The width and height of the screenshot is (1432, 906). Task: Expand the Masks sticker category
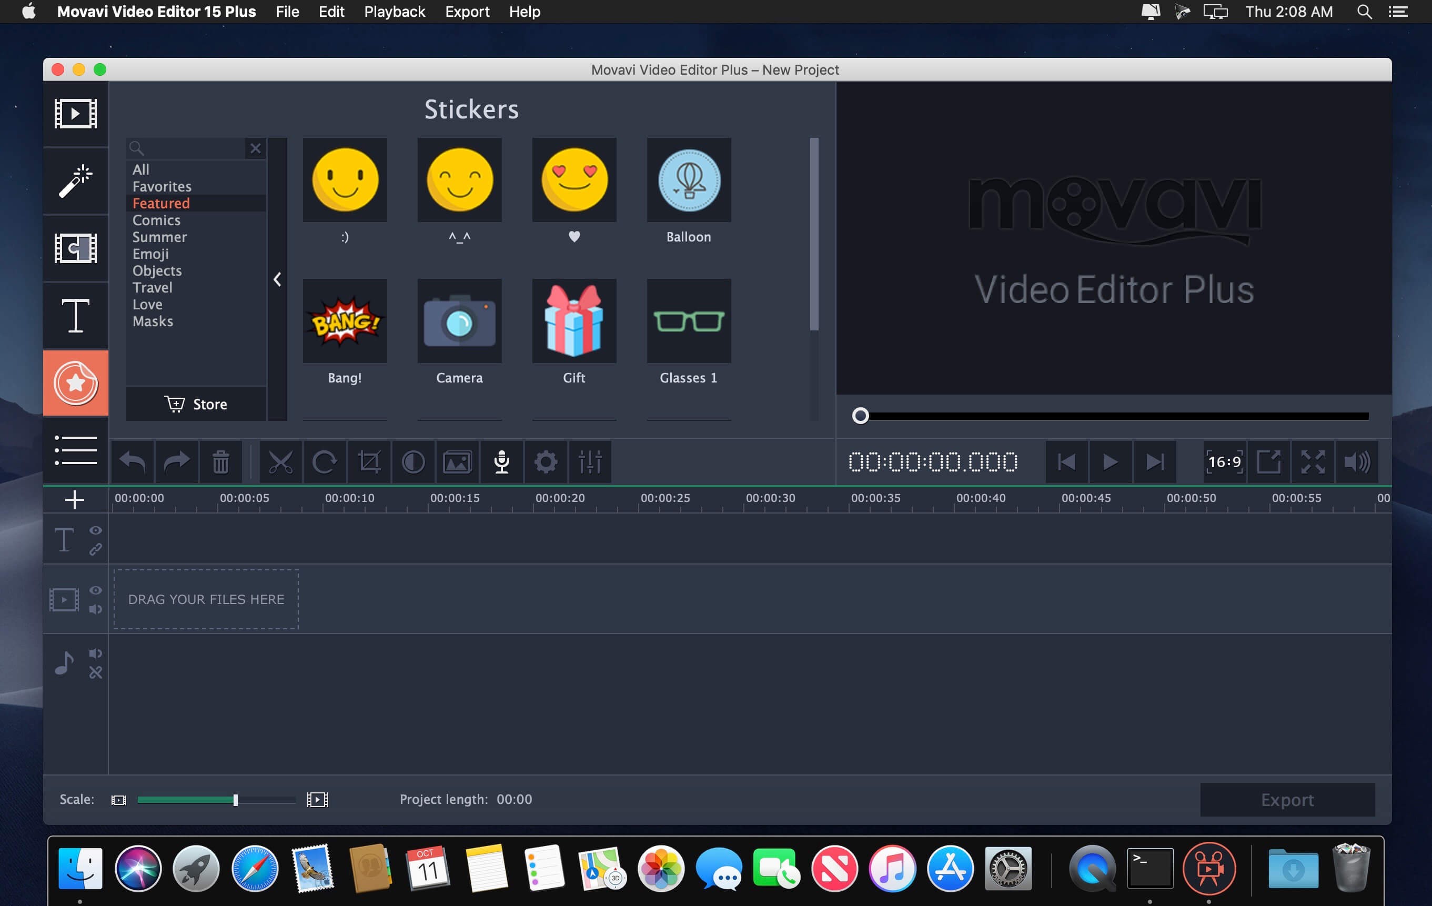pos(153,320)
